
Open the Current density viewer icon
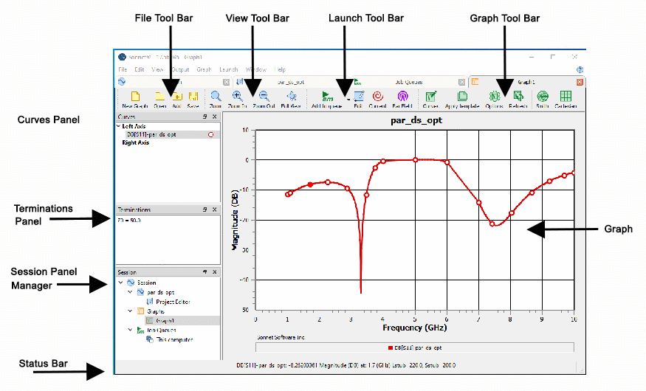[x=377, y=99]
